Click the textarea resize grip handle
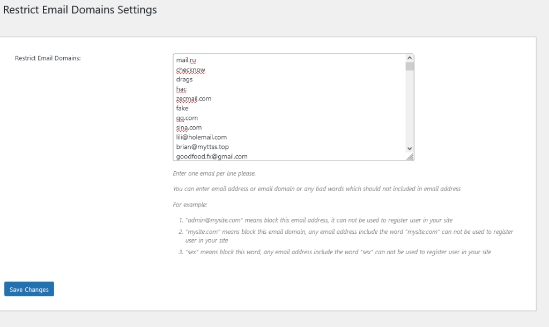The width and height of the screenshot is (549, 327). click(x=411, y=156)
